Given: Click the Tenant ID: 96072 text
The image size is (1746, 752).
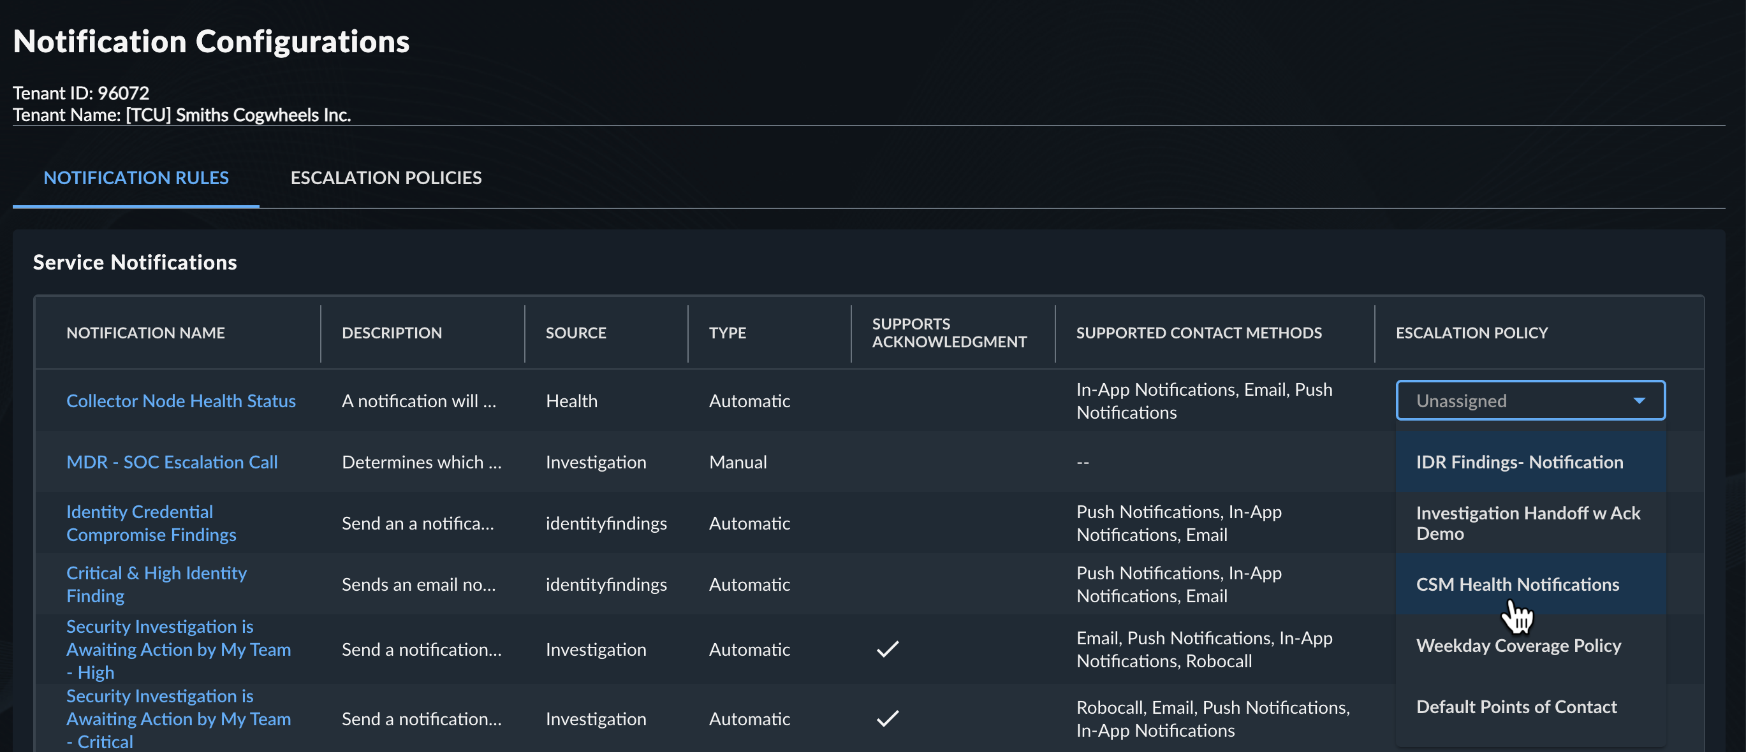Looking at the screenshot, I should tap(80, 93).
